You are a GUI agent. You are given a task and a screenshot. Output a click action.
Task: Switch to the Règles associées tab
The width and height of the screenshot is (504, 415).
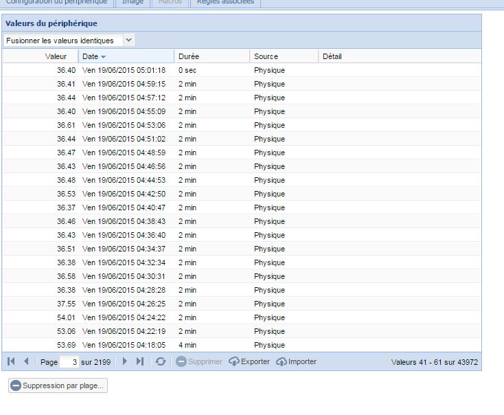point(225,2)
